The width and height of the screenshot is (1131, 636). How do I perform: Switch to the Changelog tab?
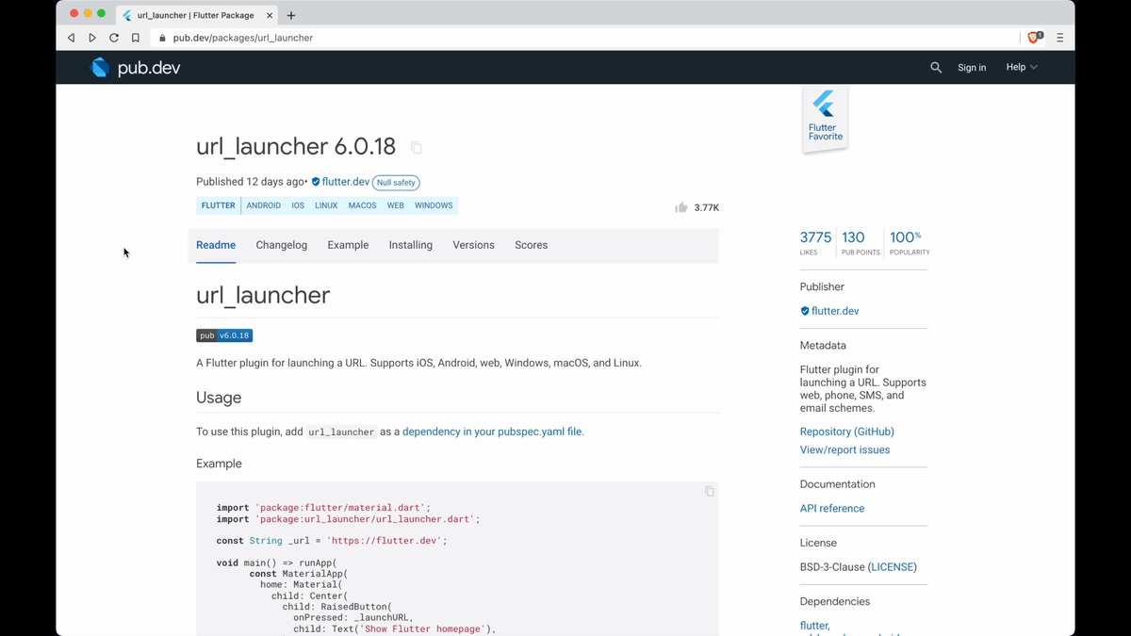(282, 245)
